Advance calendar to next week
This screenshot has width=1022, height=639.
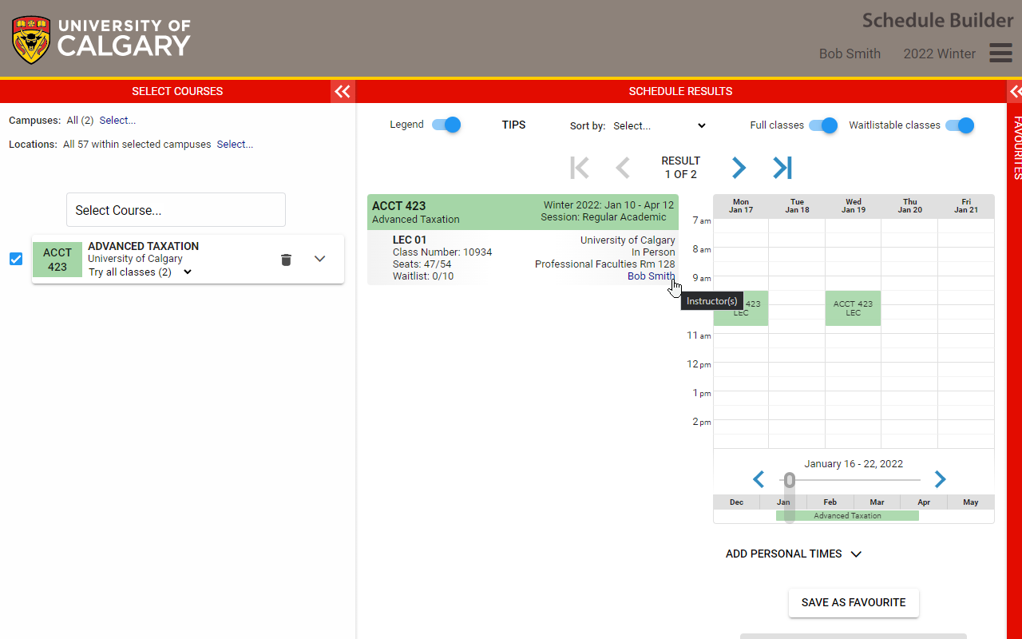(x=940, y=479)
